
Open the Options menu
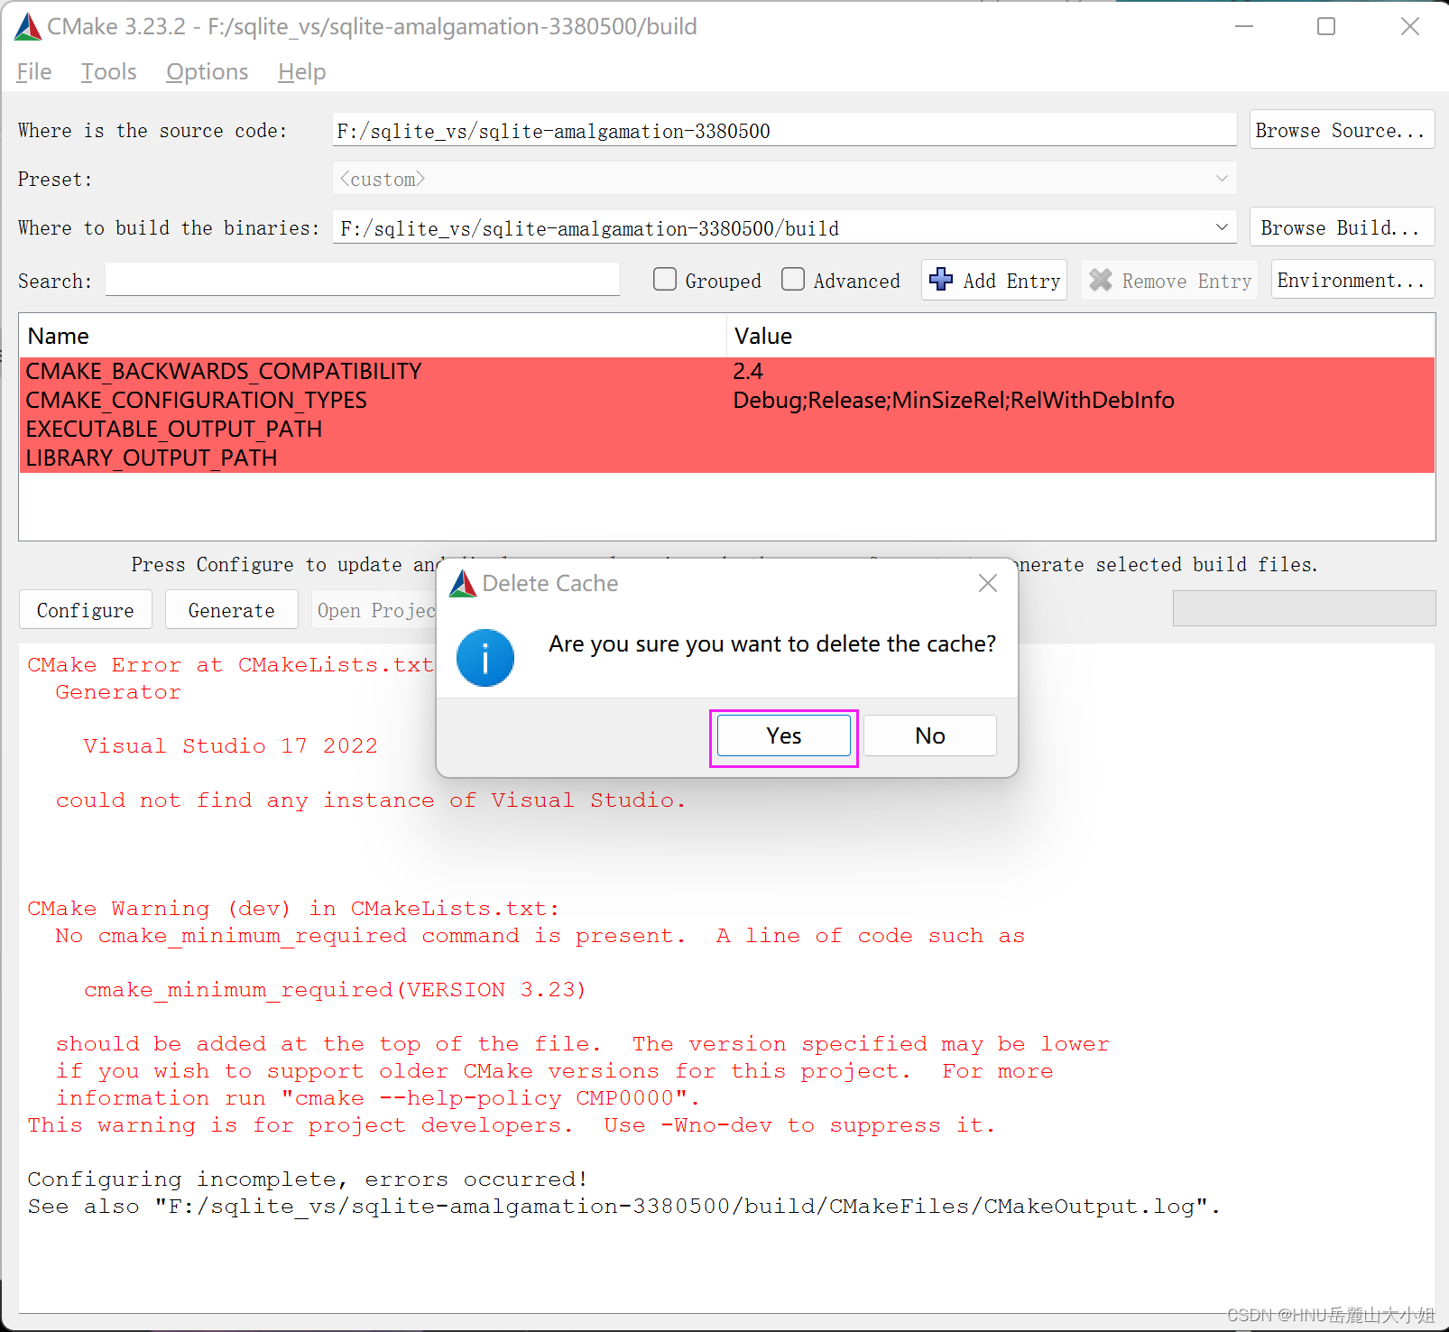(208, 72)
